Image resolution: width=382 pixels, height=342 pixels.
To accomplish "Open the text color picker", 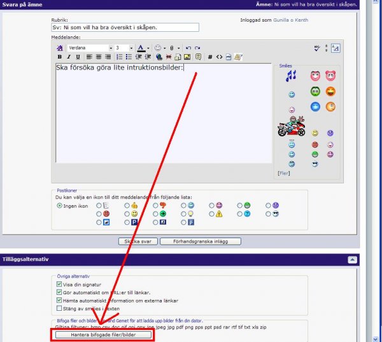I will pyautogui.click(x=143, y=48).
